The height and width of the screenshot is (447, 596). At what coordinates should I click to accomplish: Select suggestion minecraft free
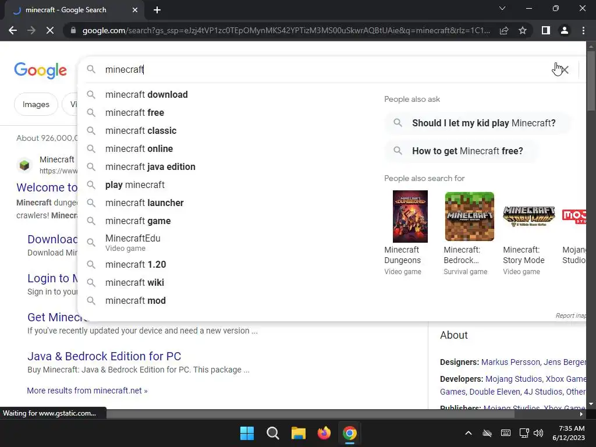tap(134, 112)
